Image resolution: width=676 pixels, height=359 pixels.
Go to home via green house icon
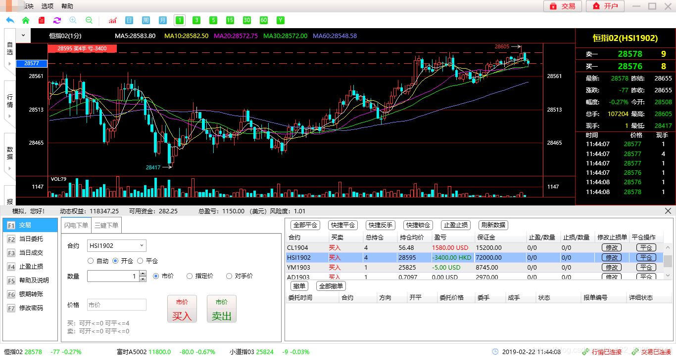point(26,20)
